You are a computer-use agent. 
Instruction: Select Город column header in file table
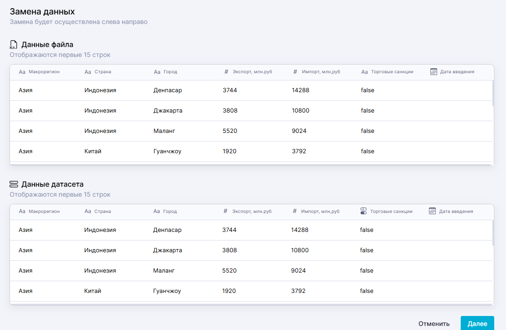pos(170,72)
